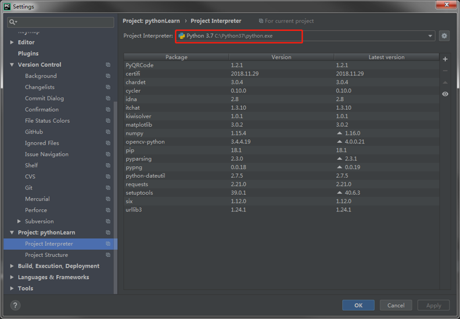460x319 pixels.
Task: Click project-level icon beside Project Structure
Action: (108, 255)
